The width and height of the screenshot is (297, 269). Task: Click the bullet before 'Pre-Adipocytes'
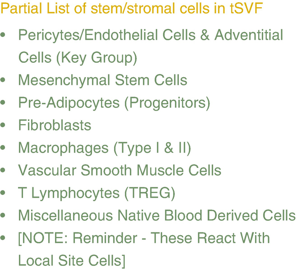(4, 103)
